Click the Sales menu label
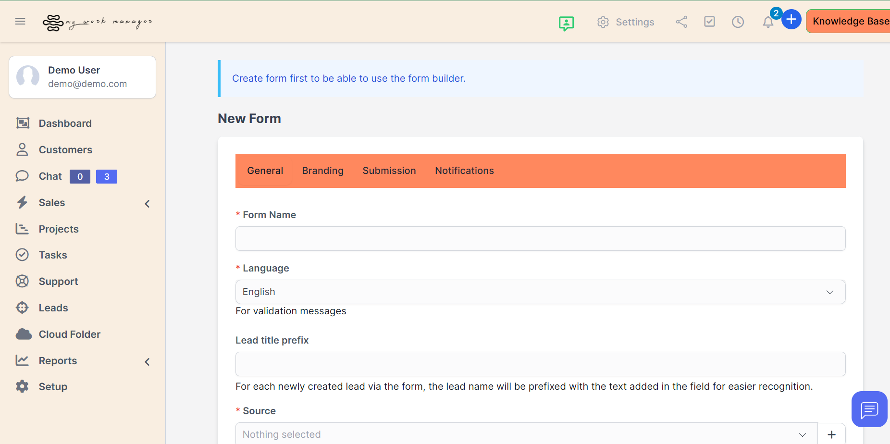 click(x=52, y=203)
